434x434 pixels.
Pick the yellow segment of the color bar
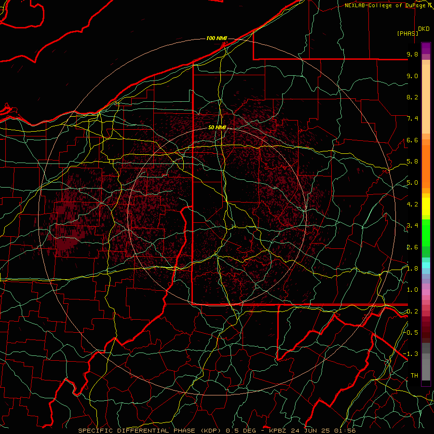click(x=426, y=206)
